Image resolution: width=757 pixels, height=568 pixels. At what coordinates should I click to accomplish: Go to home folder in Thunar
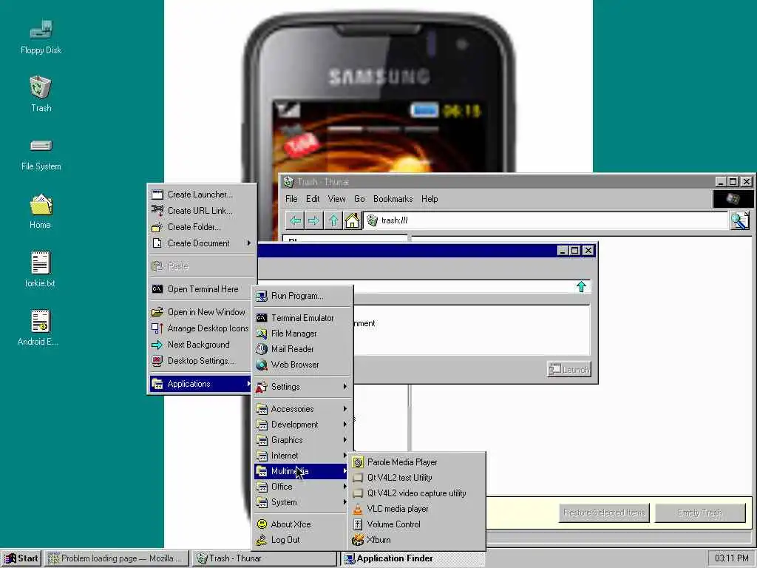pyautogui.click(x=352, y=220)
